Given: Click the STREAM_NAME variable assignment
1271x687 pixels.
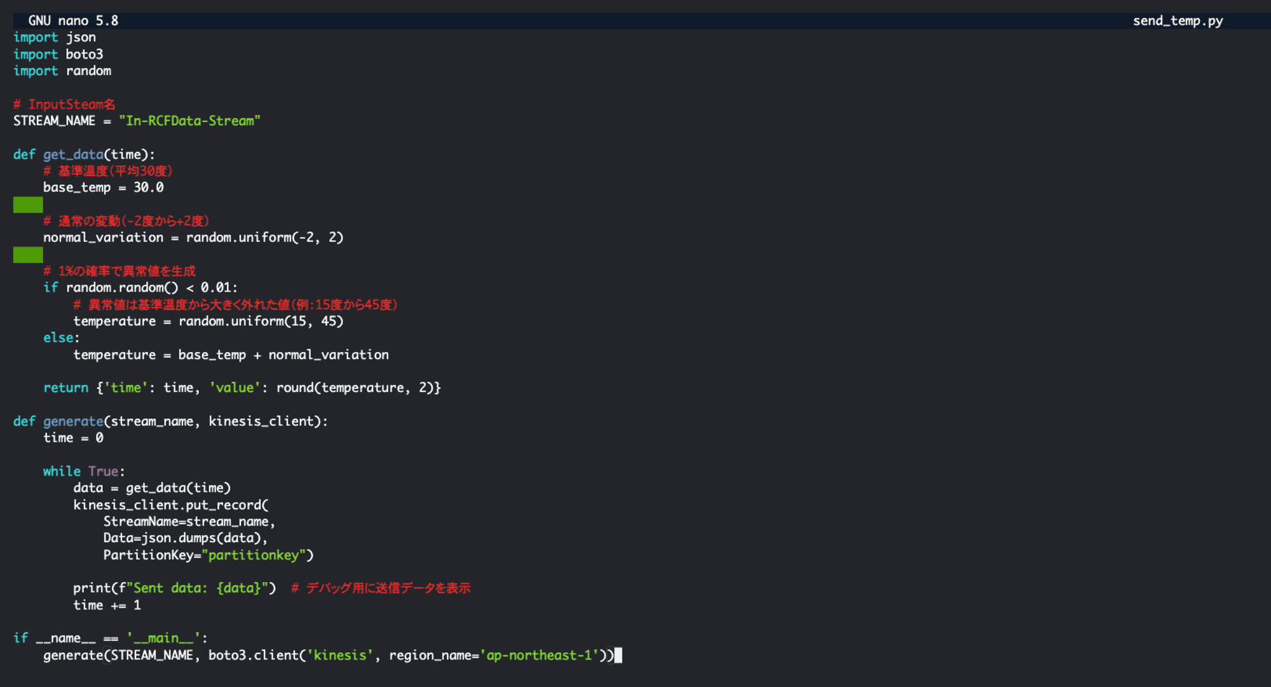Looking at the screenshot, I should click(137, 121).
